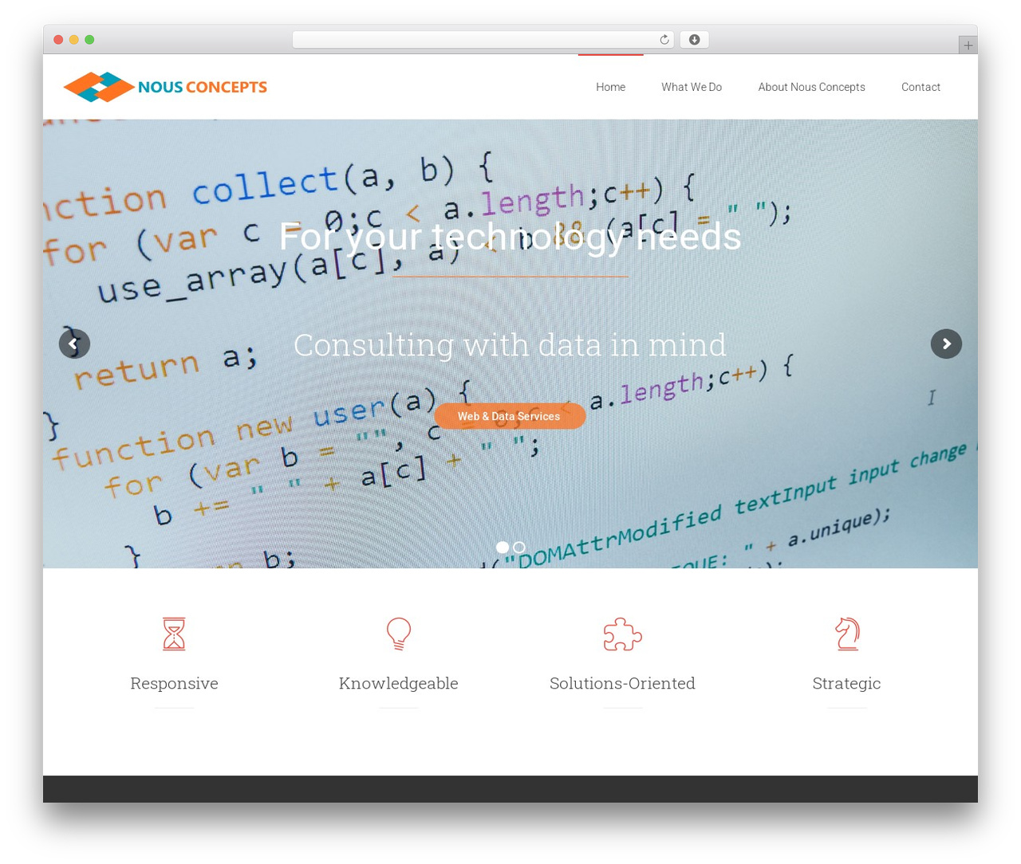Maximize the window with the green button
The height and width of the screenshot is (864, 1021).
89,40
